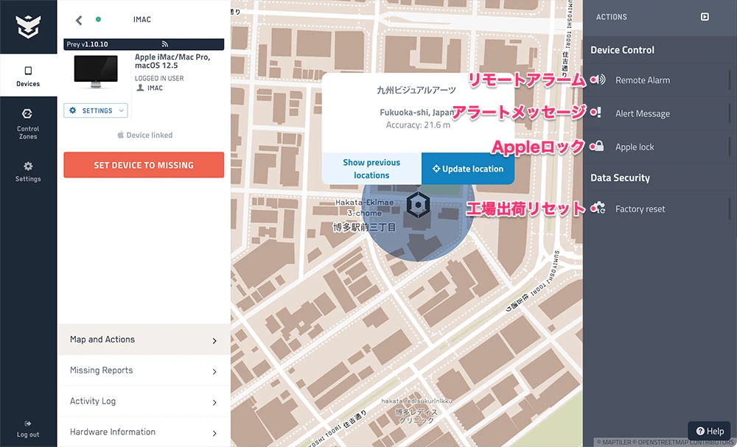Select Alert Message action

click(x=660, y=113)
